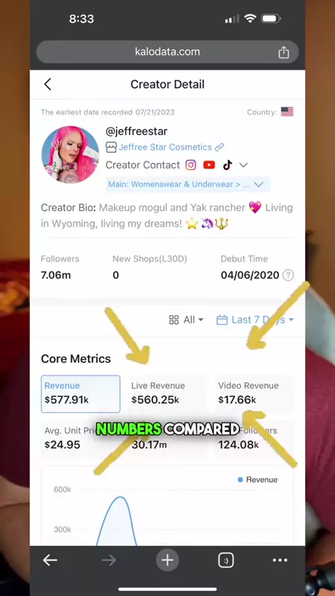Viewport: 335px width, 596px height.
Task: Tap the @jeffreestar profile picture
Action: (70, 155)
